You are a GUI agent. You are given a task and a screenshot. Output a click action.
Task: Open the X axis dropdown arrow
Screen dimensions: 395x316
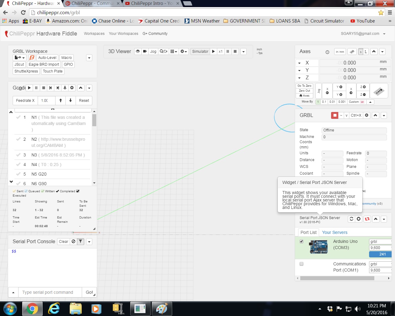(299, 63)
